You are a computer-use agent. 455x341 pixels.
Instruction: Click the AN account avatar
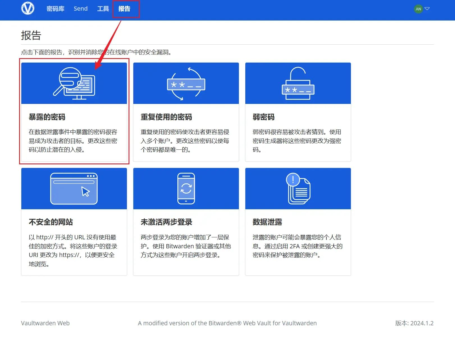coord(418,9)
